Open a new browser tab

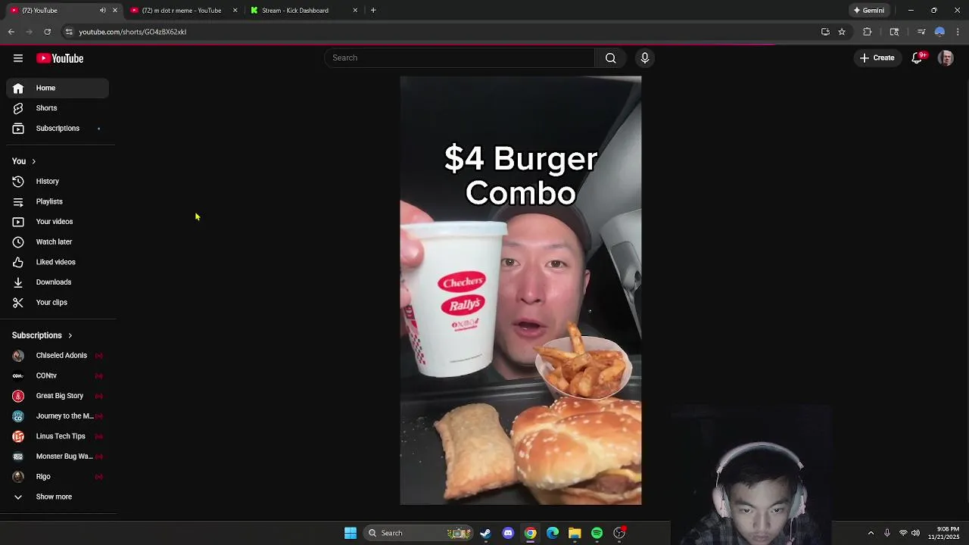(x=373, y=11)
